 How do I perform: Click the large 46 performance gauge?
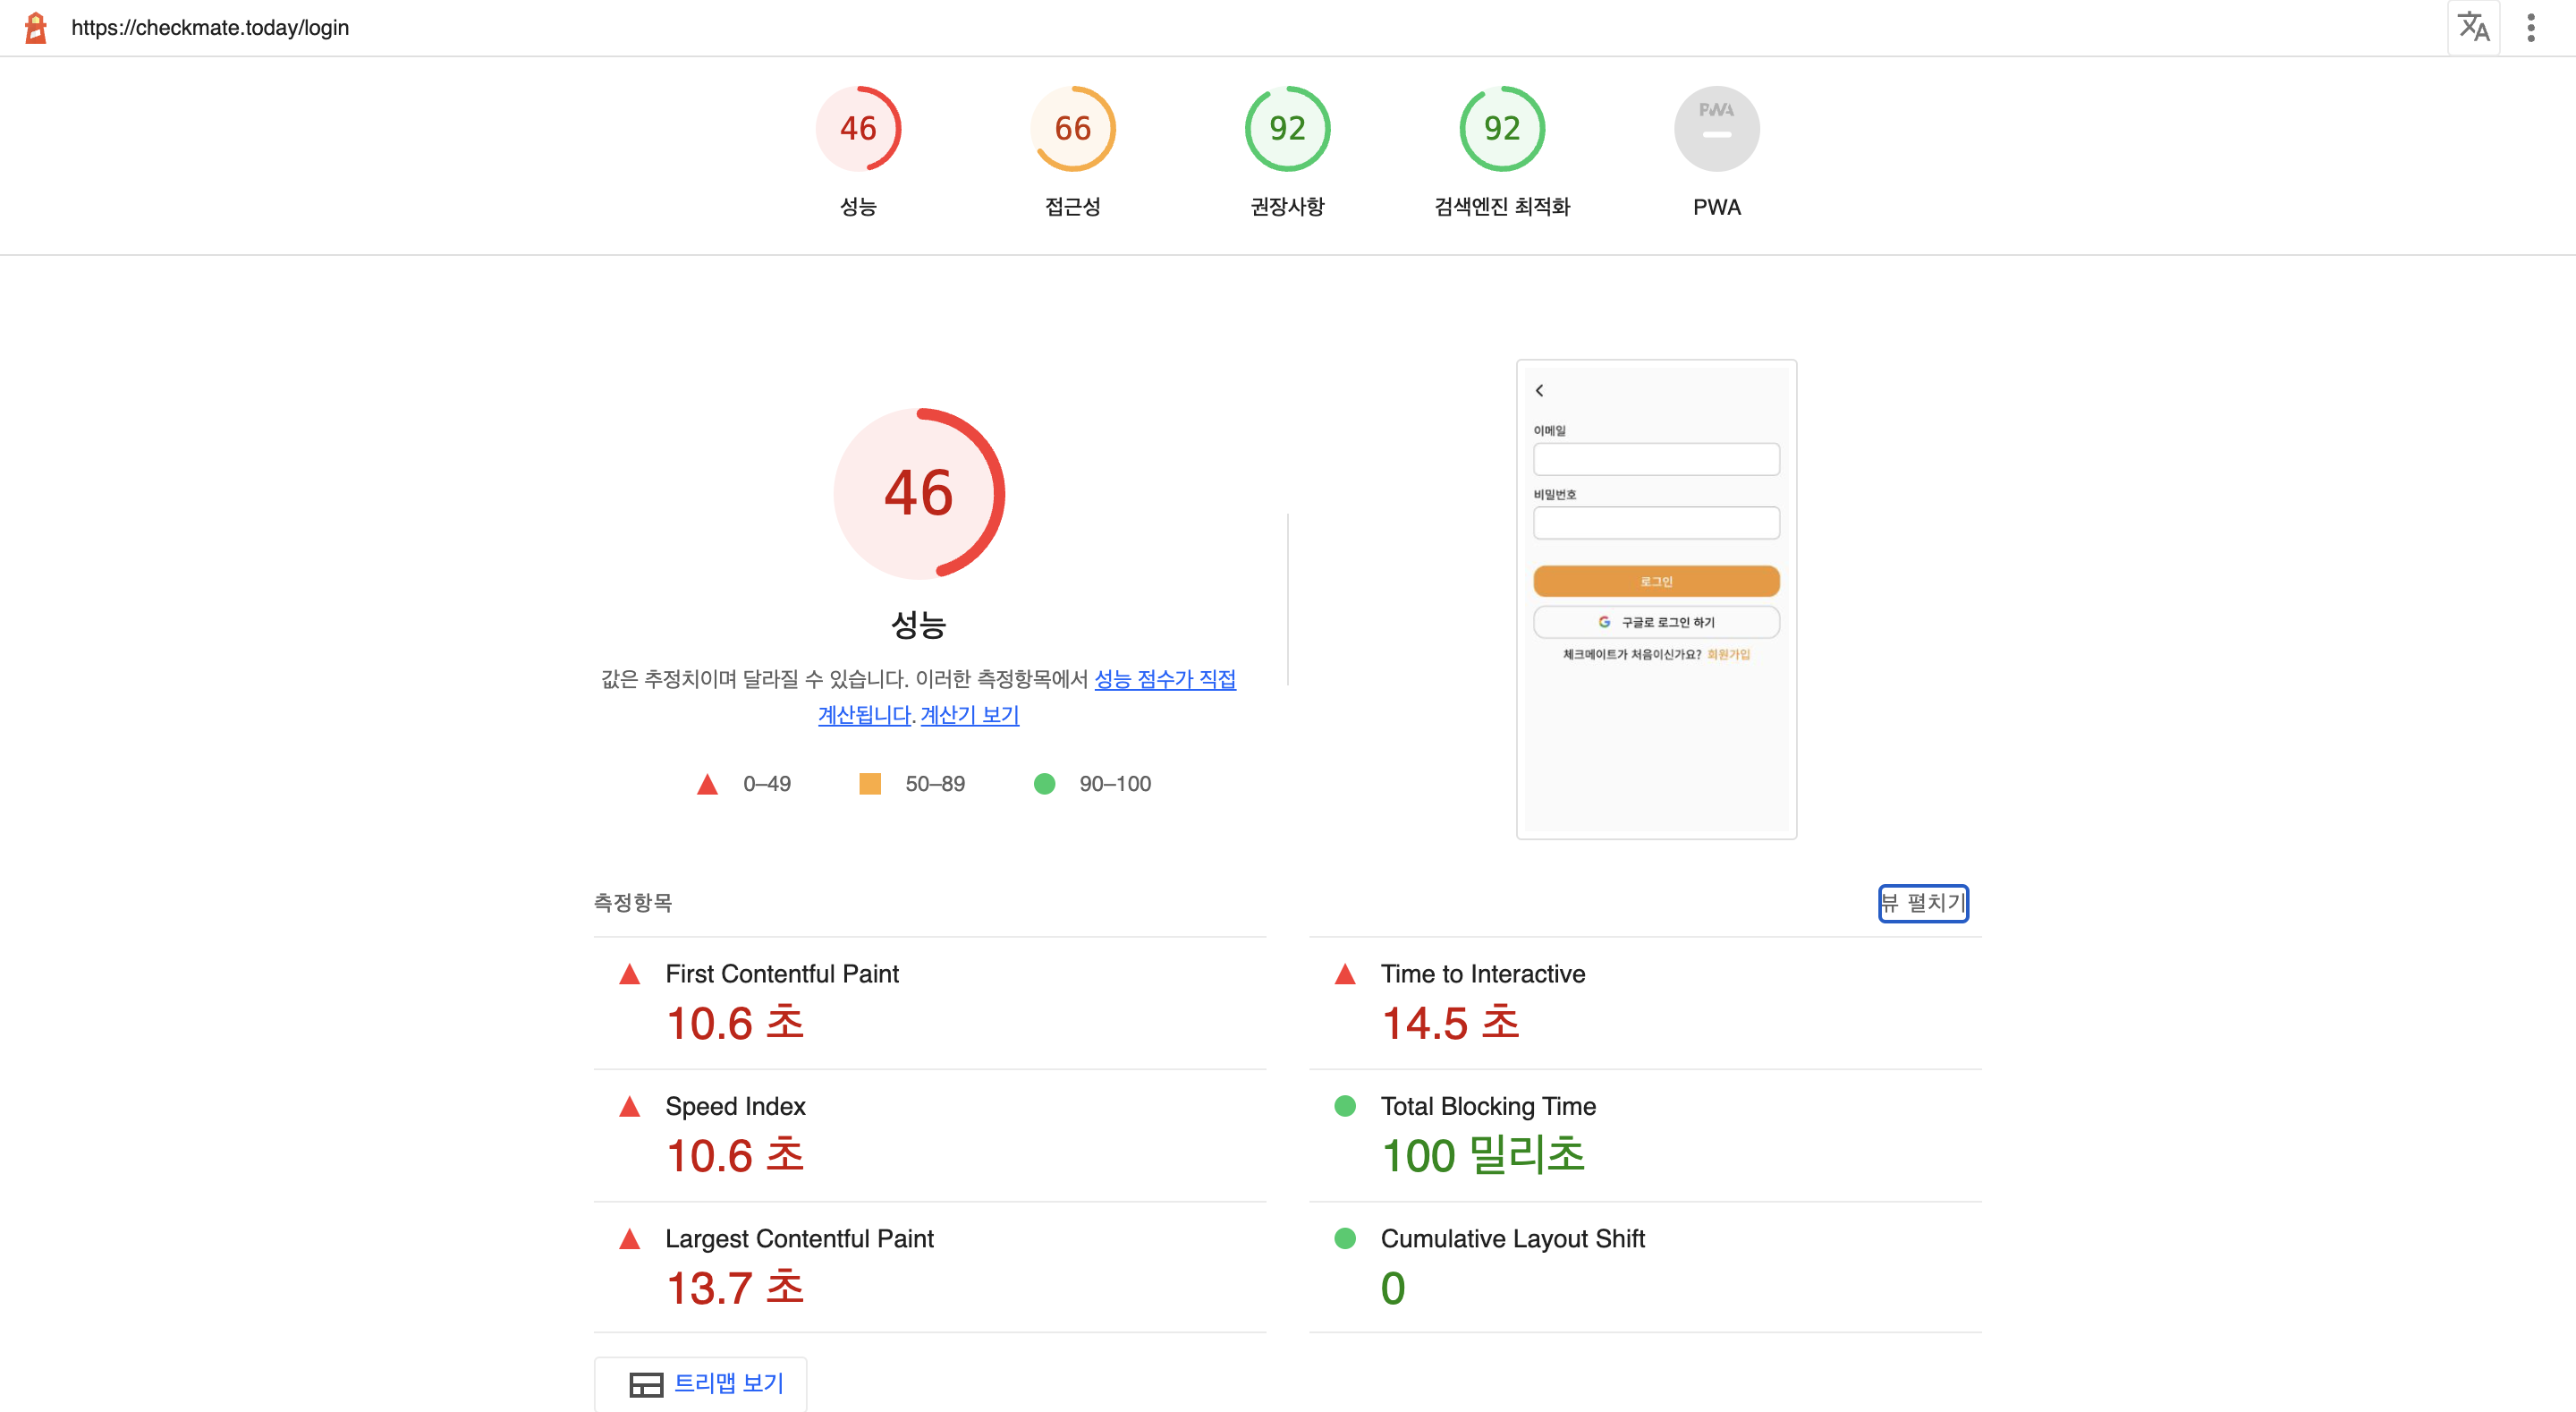[918, 493]
